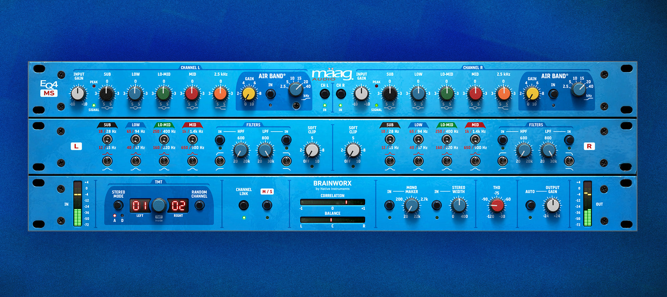Click the white Output Gain knob
The height and width of the screenshot is (297, 667).
tap(552, 205)
